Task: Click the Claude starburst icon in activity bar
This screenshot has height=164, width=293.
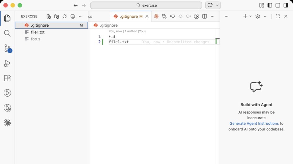Action: point(7,123)
